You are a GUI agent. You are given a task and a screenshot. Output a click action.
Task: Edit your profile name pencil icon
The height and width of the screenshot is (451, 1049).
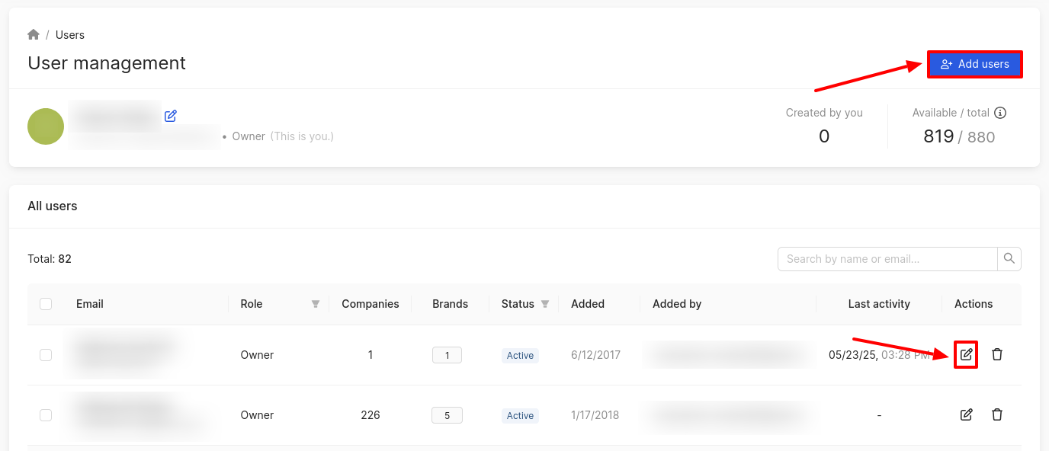tap(171, 116)
